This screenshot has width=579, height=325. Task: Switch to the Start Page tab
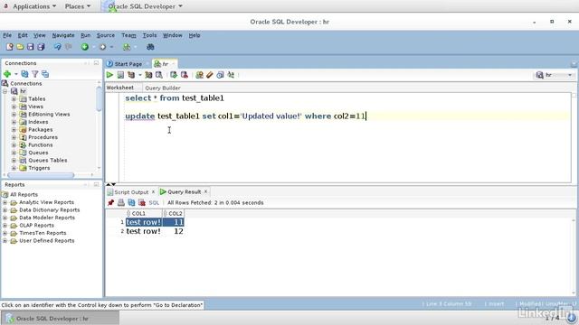pos(128,64)
